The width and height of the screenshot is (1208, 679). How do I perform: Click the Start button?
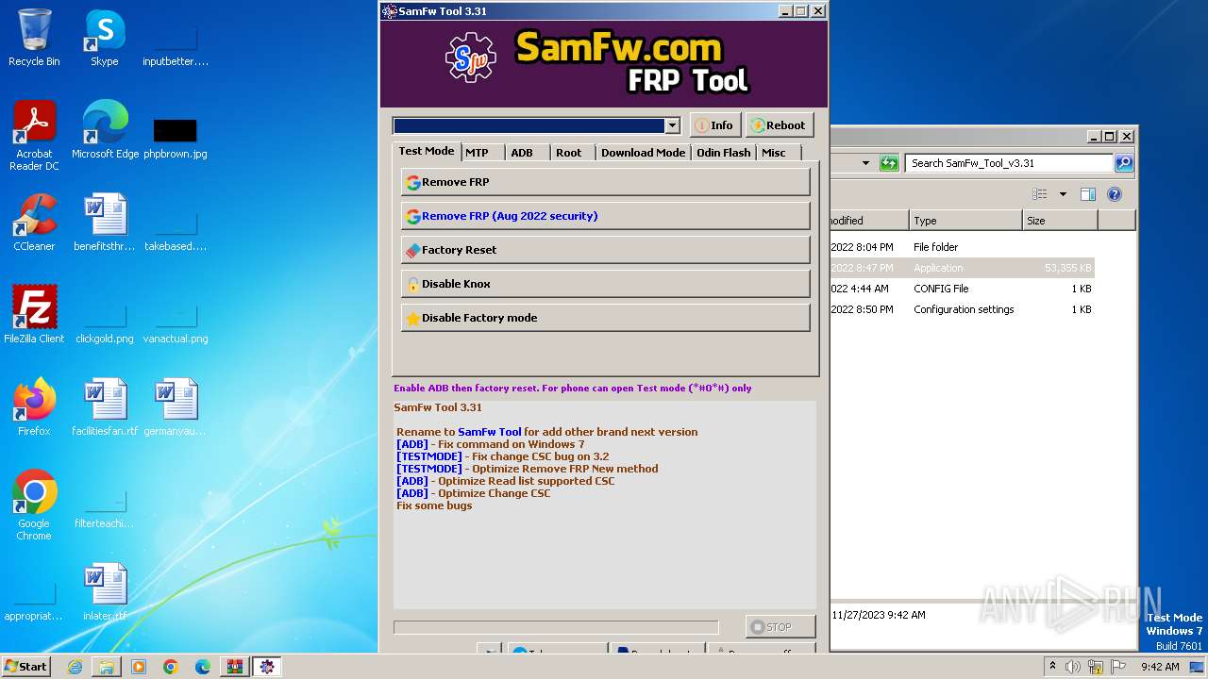(x=26, y=666)
